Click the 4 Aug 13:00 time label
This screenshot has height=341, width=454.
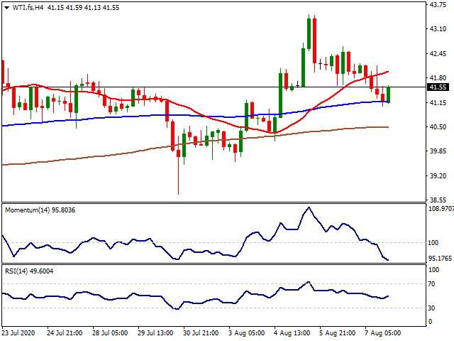(292, 332)
